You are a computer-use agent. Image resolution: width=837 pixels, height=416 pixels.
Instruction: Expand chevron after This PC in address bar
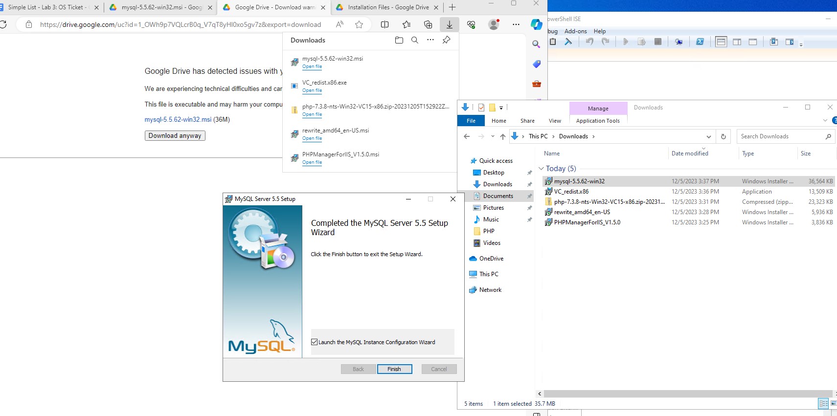click(553, 136)
